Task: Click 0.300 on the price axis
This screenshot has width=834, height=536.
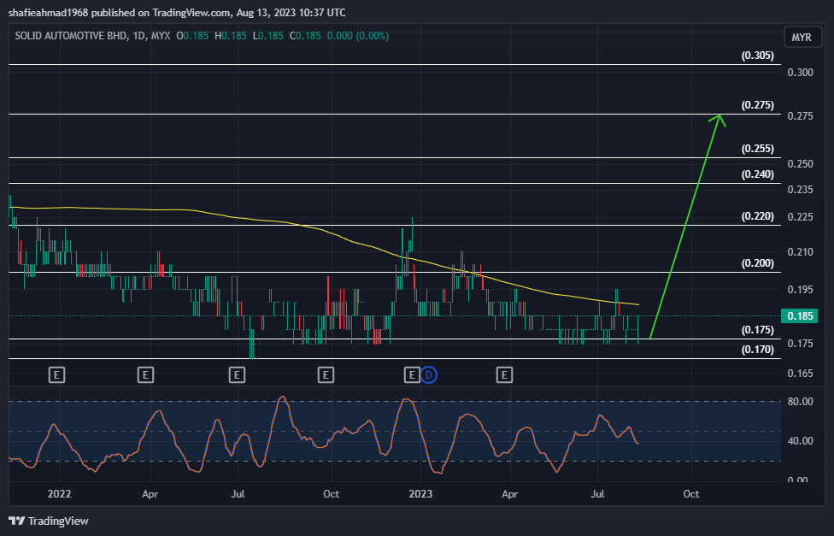Action: (x=800, y=73)
